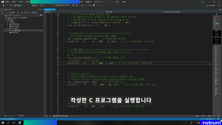This screenshot has height=125, width=222.
Task: Click the Preview Selected Items icon in Solution Explorer
Action: pos(36,13)
